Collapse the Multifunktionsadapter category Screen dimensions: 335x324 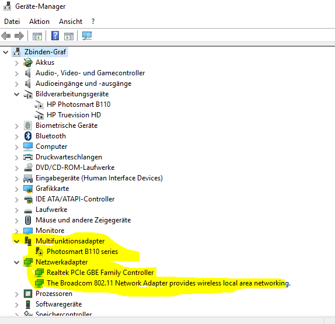(17, 241)
